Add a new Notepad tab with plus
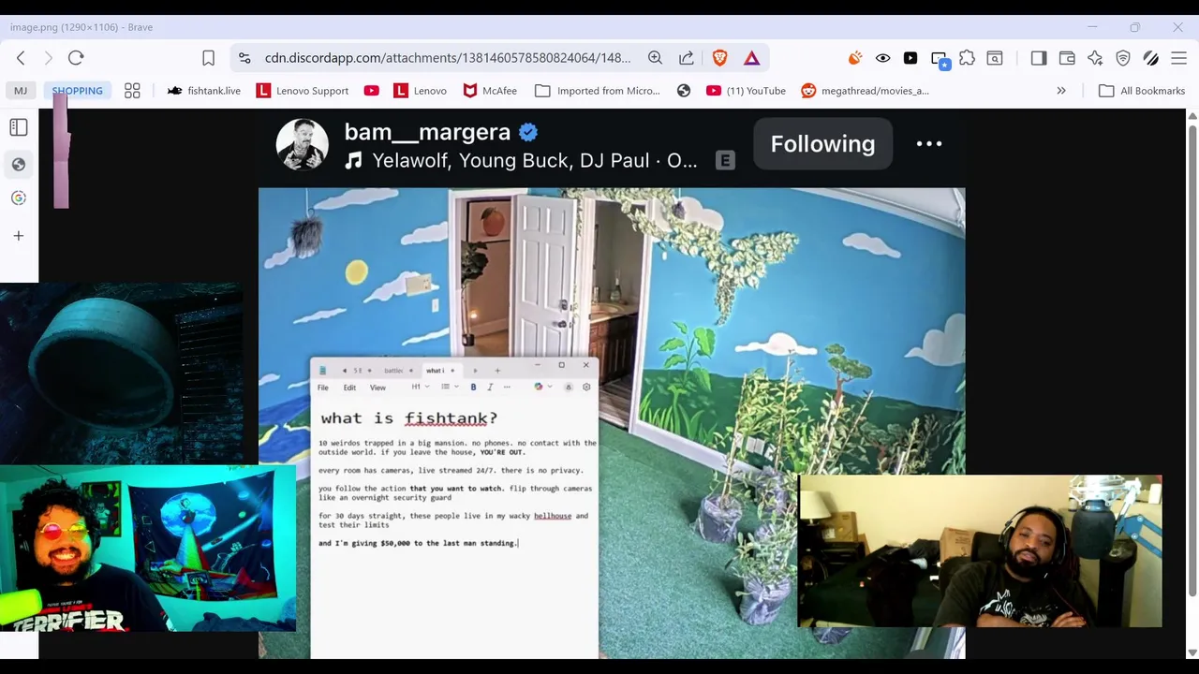This screenshot has height=674, width=1199. (497, 371)
